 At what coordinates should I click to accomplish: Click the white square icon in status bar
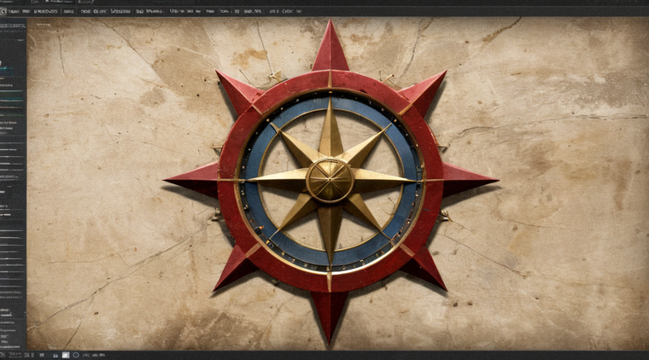click(66, 355)
